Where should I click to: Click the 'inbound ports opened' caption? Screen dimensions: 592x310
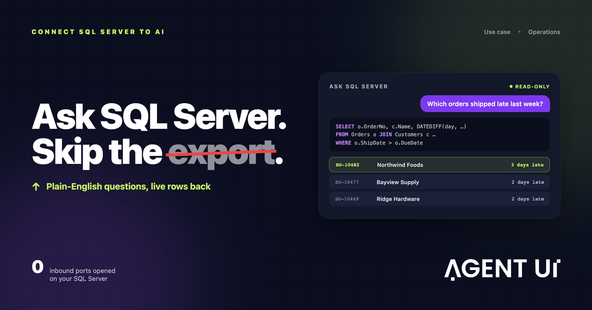82,271
